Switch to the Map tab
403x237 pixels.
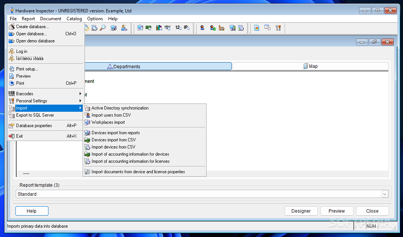point(311,66)
